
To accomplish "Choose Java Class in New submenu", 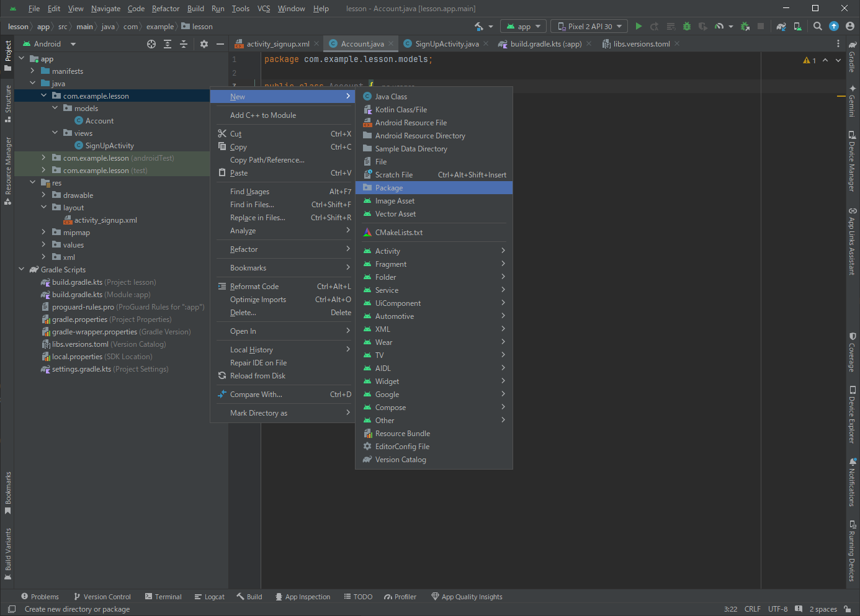I will coord(434,96).
